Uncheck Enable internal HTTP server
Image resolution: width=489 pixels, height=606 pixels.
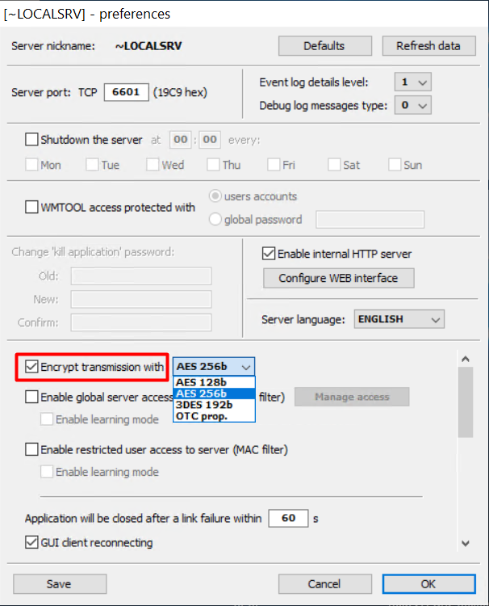(269, 254)
